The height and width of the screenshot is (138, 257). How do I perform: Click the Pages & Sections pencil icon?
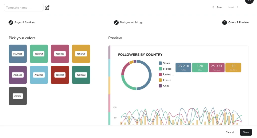tap(11, 22)
